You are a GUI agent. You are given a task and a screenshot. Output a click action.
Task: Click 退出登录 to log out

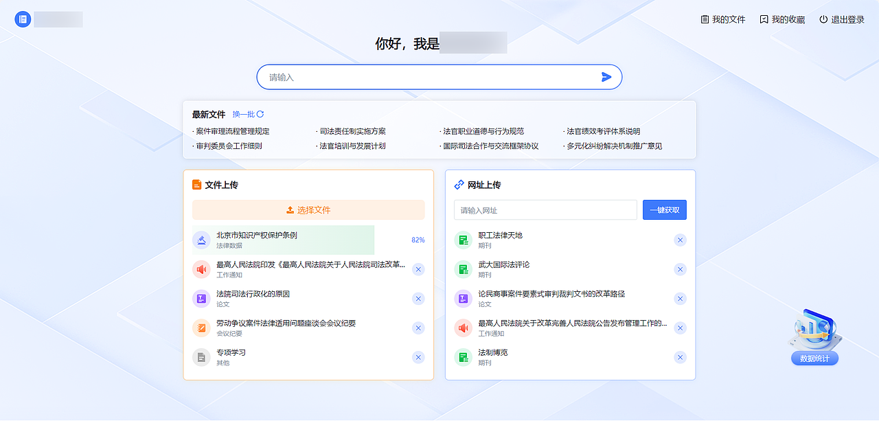coord(847,19)
